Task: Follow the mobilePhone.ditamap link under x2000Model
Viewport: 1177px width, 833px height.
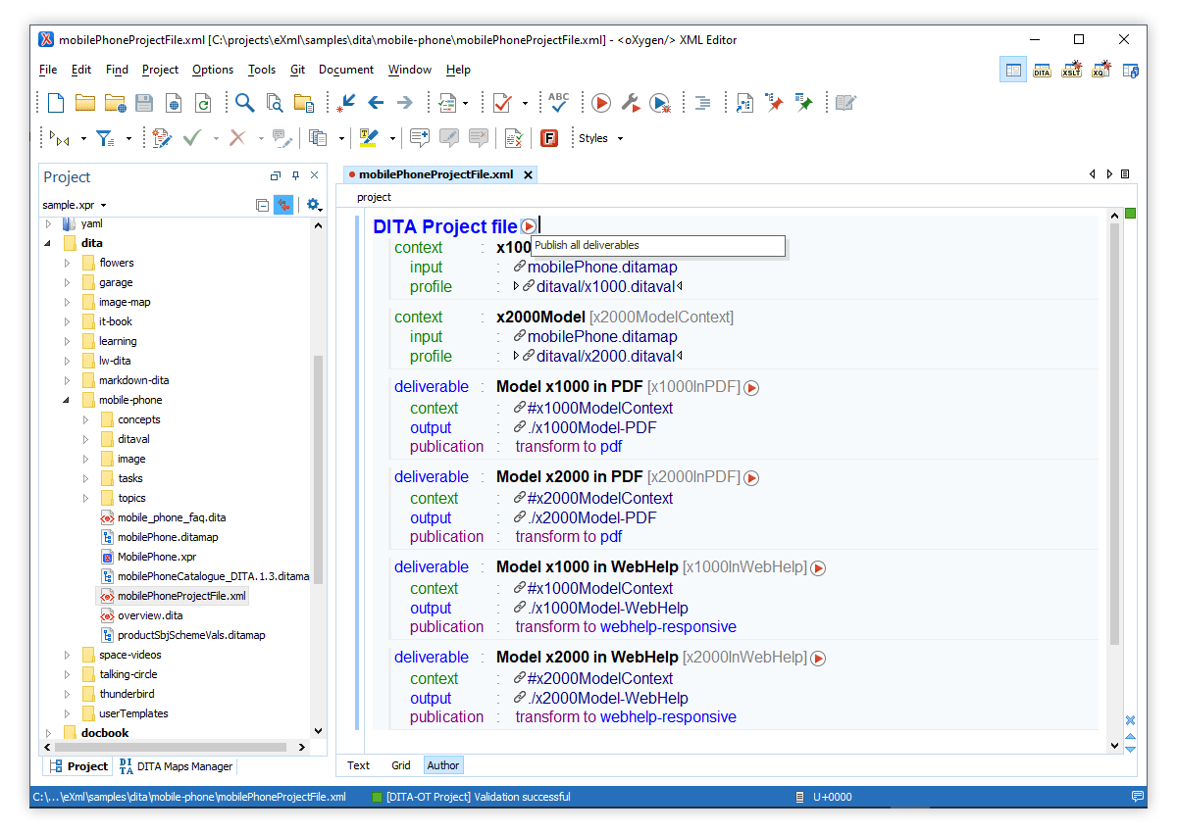Action: 602,337
